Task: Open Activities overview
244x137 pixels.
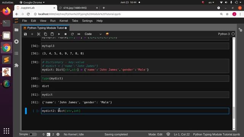Action: 8,2
